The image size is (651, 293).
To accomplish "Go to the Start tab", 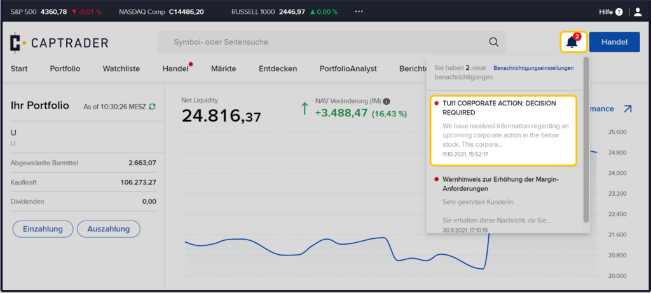I will coord(19,69).
